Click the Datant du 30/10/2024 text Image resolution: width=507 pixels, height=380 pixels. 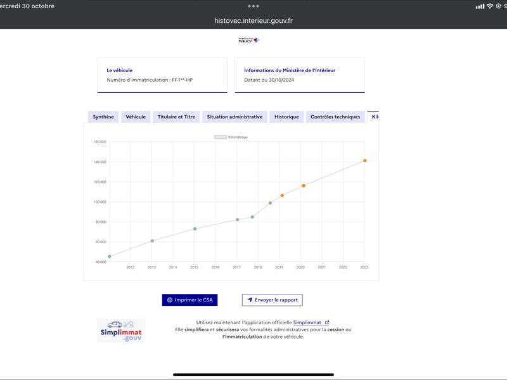[269, 80]
